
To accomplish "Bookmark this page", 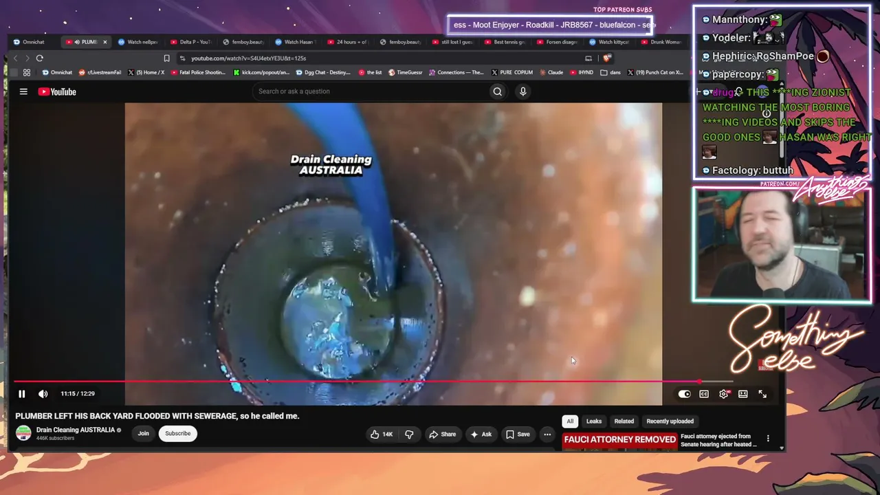I will [166, 58].
